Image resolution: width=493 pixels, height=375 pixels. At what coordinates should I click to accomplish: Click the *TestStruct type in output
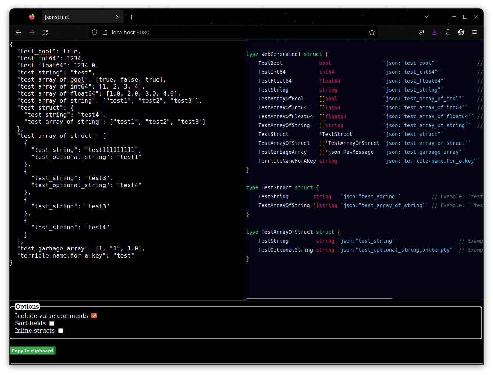(336, 134)
